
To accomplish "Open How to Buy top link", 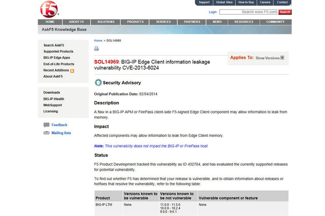I will click(246, 2).
